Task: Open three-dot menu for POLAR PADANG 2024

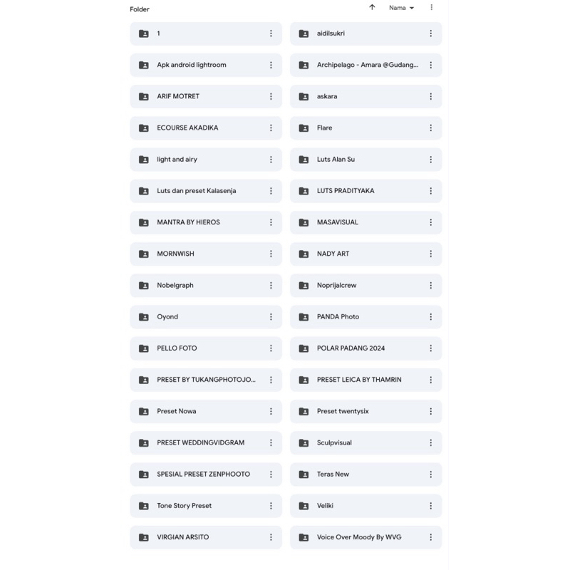Action: [430, 348]
